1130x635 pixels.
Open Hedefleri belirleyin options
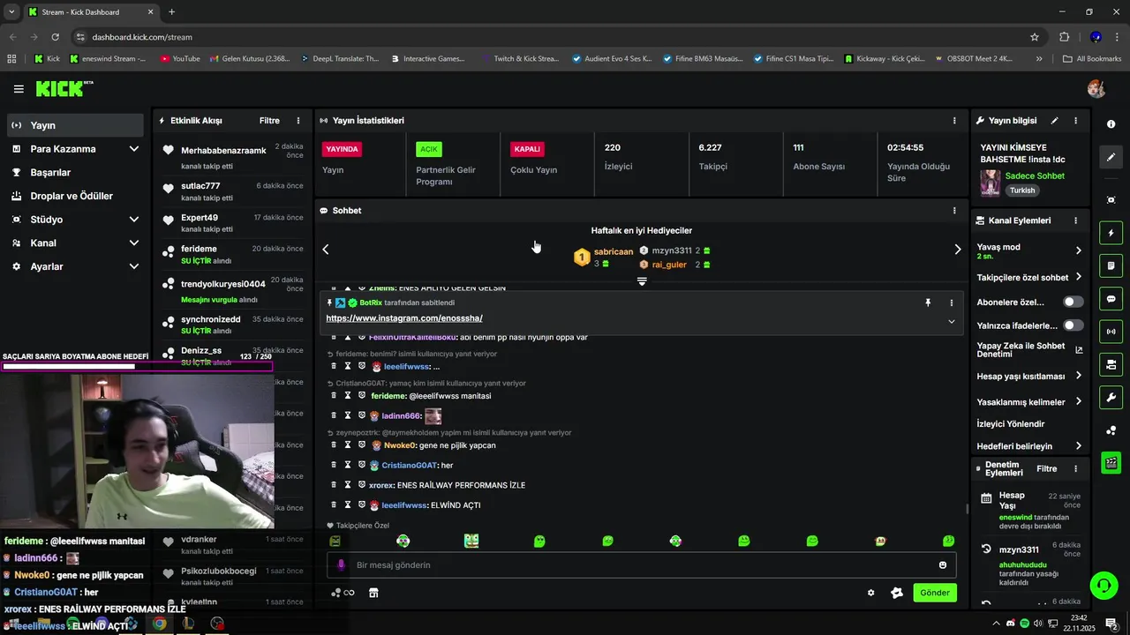click(x=1029, y=446)
